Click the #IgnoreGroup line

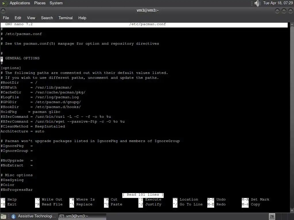click(x=17, y=151)
